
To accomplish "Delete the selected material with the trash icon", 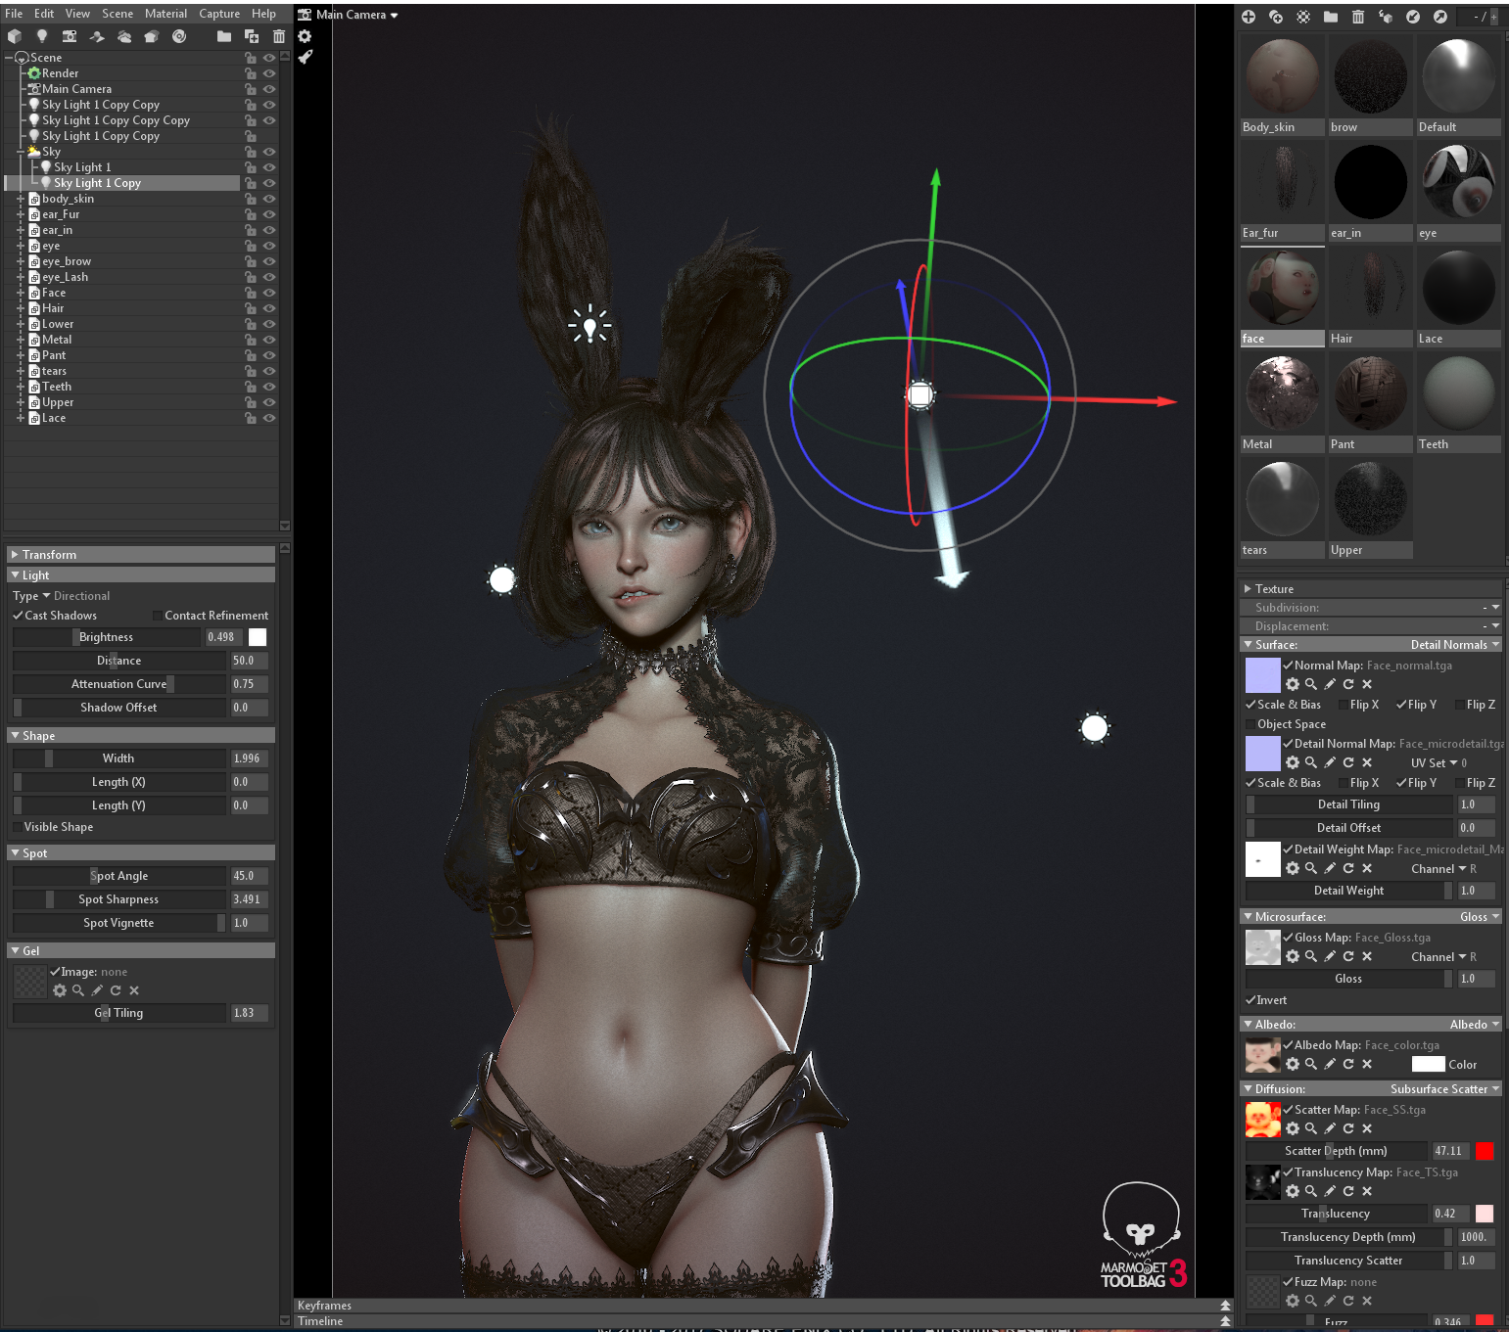I will click(1358, 17).
